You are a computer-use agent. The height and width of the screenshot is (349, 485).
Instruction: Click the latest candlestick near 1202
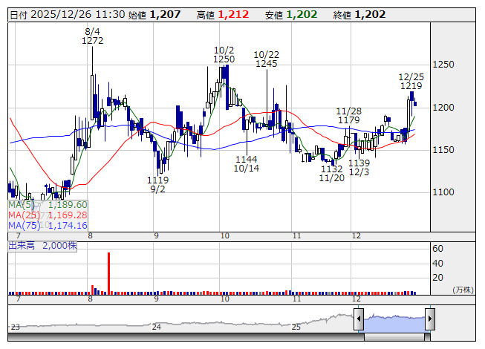click(415, 103)
